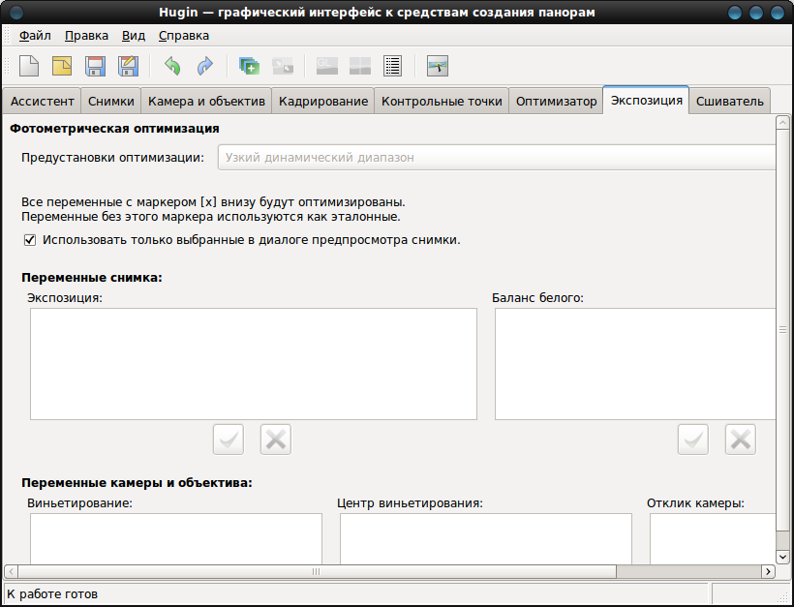Save the project with the floppy disk icon
This screenshot has height=607, width=794.
click(x=95, y=66)
